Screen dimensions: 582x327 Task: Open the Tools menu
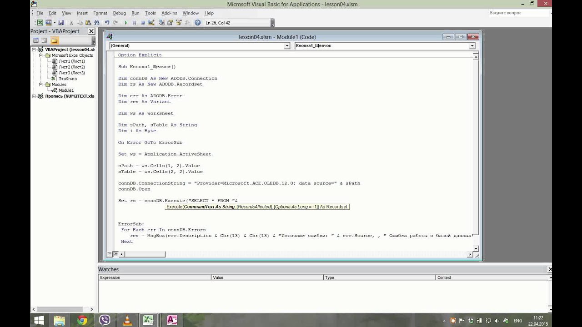pyautogui.click(x=150, y=13)
